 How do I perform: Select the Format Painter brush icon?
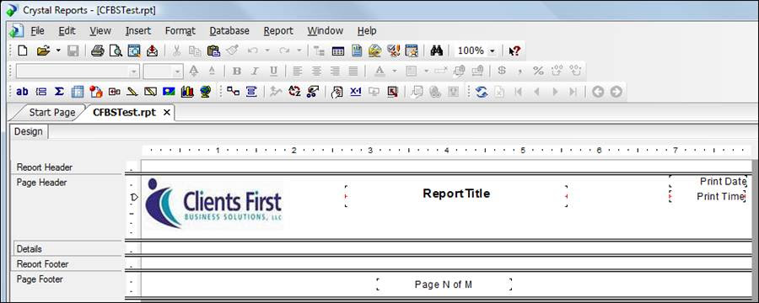pyautogui.click(x=233, y=50)
